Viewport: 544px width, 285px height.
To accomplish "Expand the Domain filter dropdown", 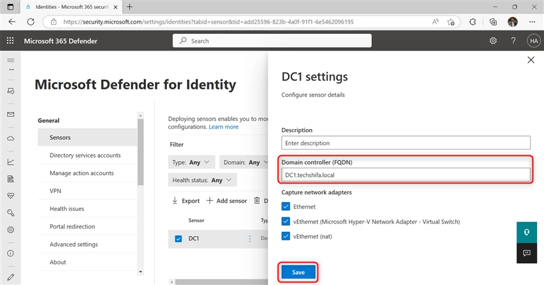I will [x=244, y=162].
